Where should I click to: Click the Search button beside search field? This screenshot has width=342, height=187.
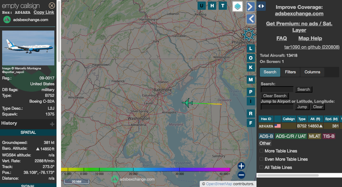(x=304, y=89)
